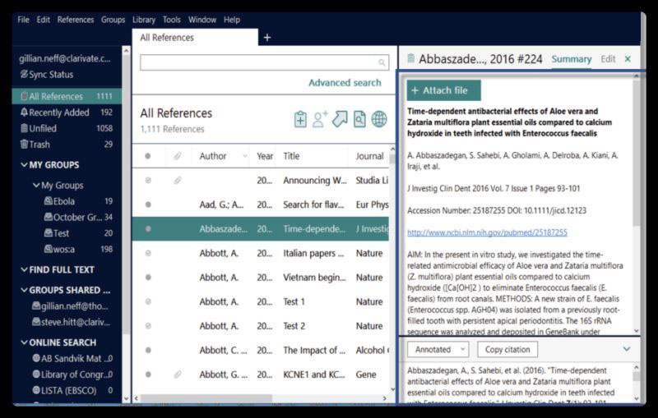Collapse citation preview with chevron
The height and width of the screenshot is (418, 658).
point(627,349)
